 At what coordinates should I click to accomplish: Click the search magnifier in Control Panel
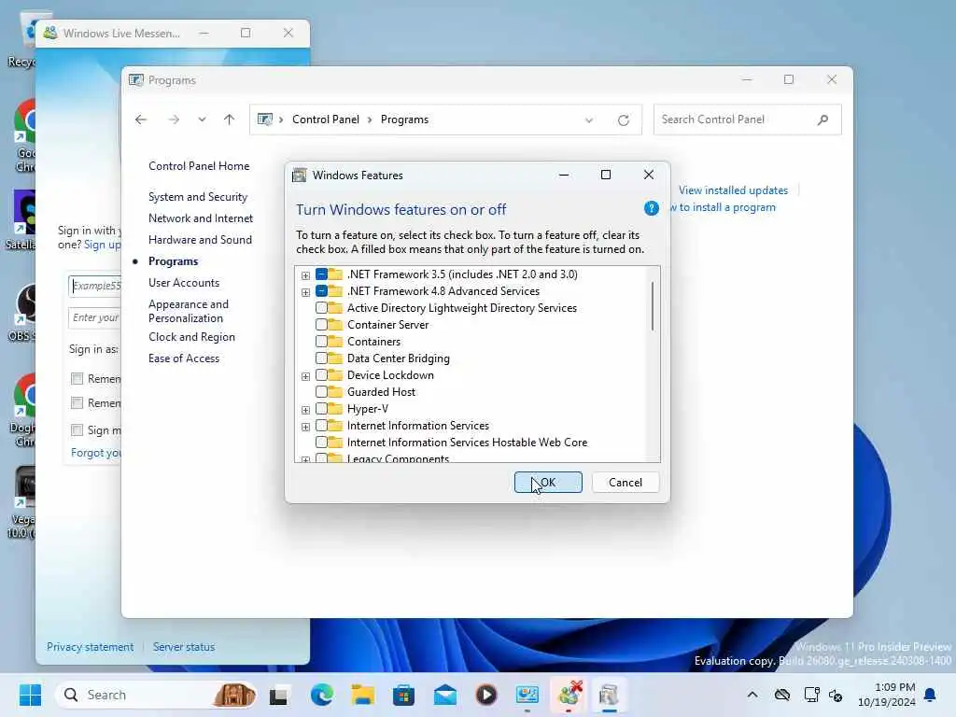[823, 119]
